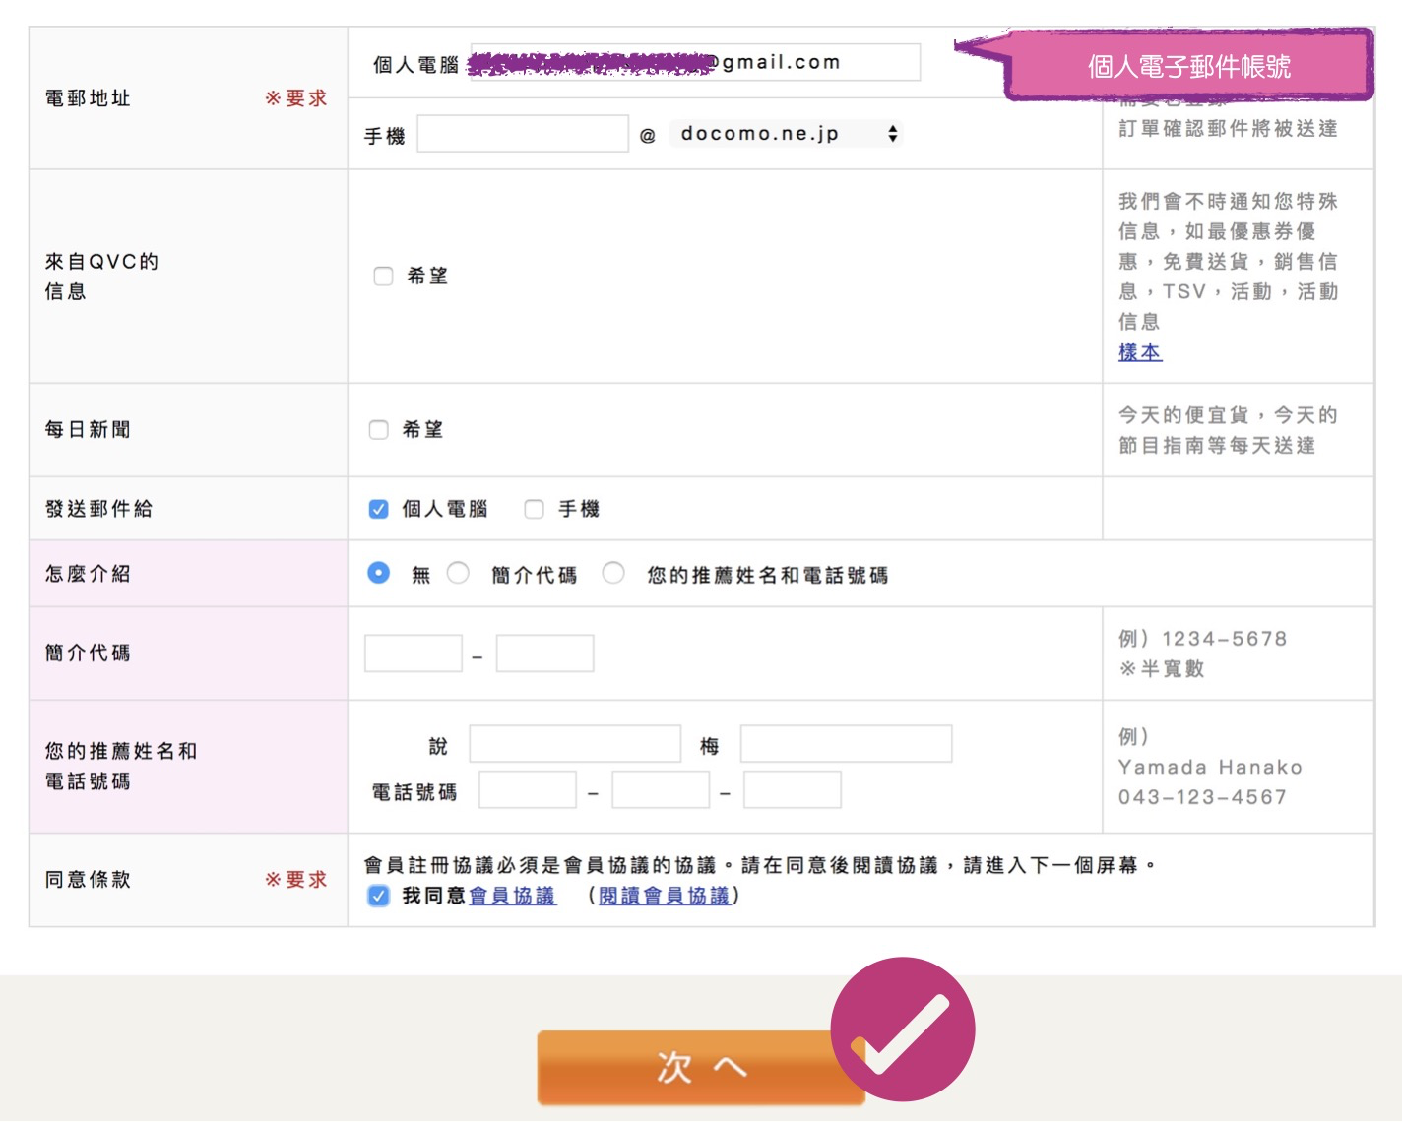Open the 會員協議 link
The height and width of the screenshot is (1122, 1402).
coord(512,896)
